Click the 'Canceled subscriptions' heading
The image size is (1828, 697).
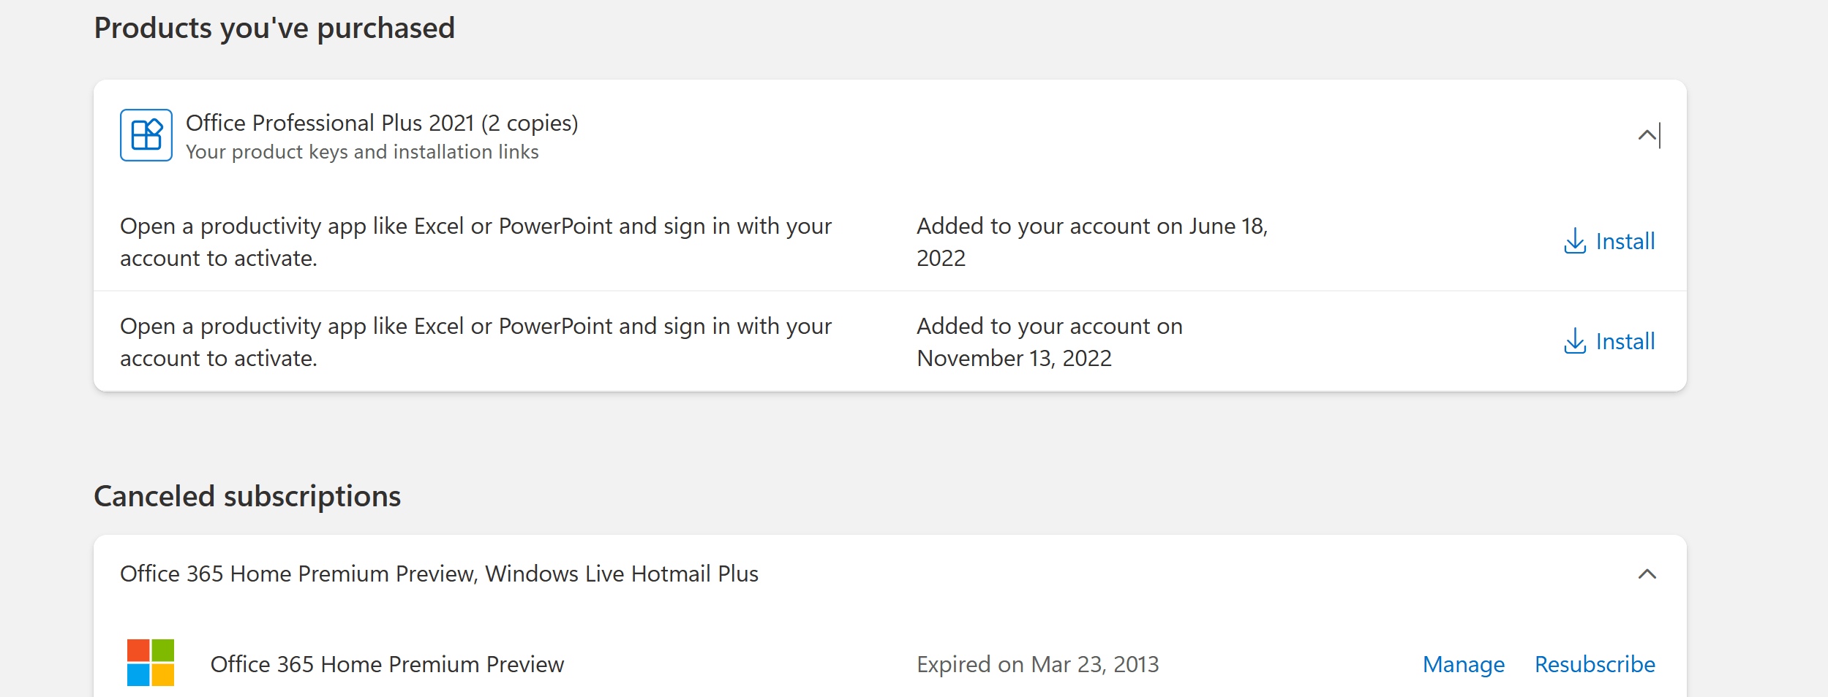click(247, 496)
